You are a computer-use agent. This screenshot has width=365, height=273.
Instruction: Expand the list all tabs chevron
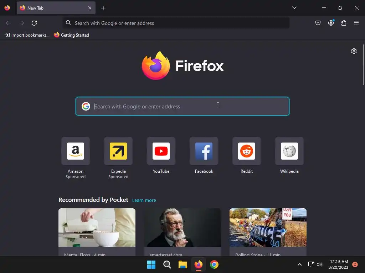(294, 8)
